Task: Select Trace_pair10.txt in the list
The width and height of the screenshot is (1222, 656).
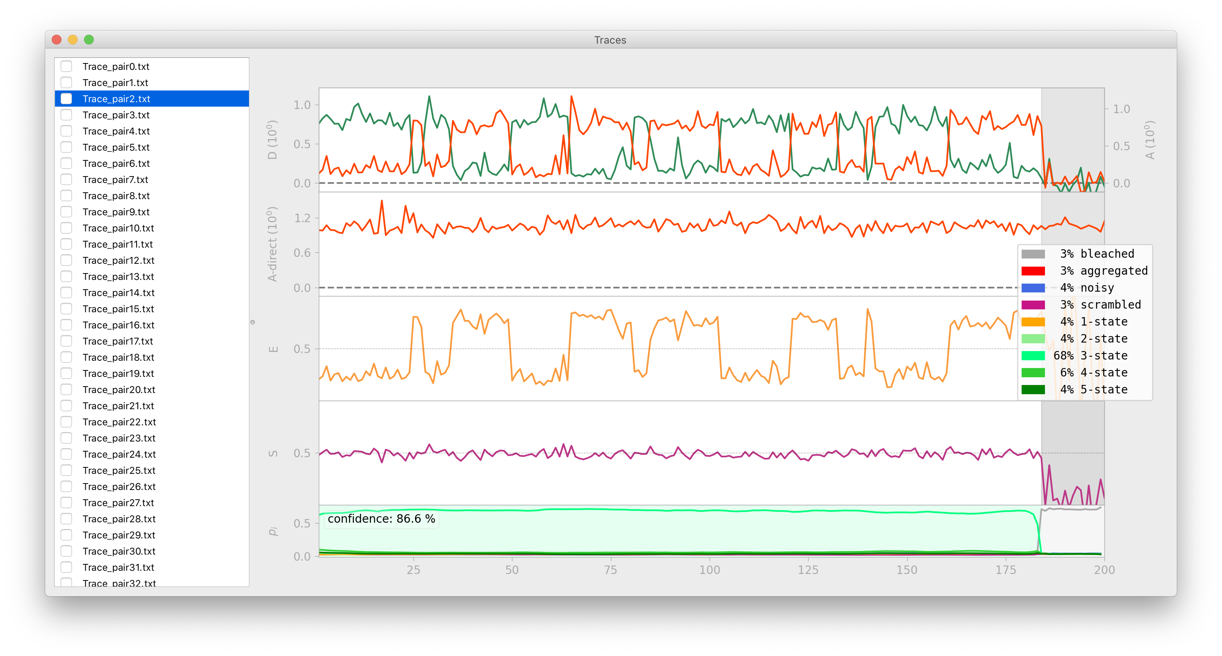Action: click(118, 228)
